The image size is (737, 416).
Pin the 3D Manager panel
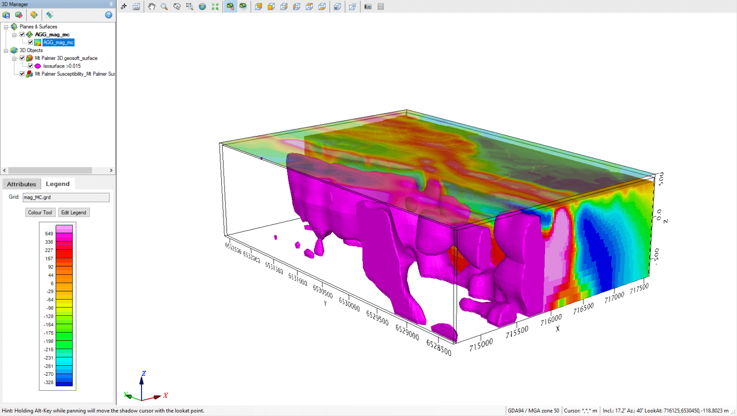111,4
